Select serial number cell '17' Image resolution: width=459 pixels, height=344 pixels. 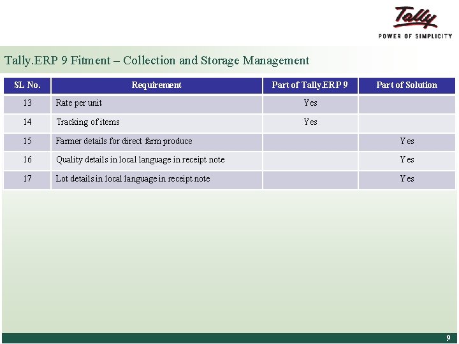27,179
